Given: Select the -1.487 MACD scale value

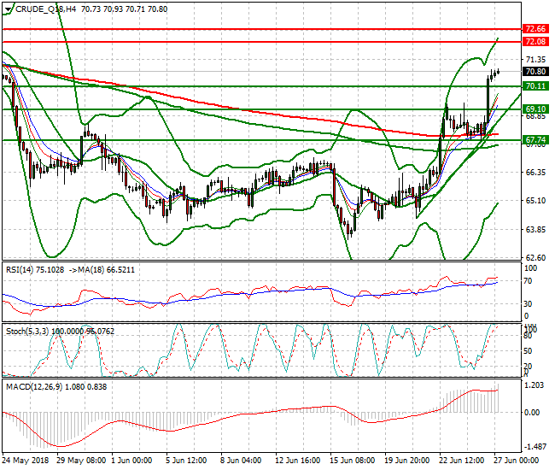Looking at the screenshot, I should pos(534,447).
